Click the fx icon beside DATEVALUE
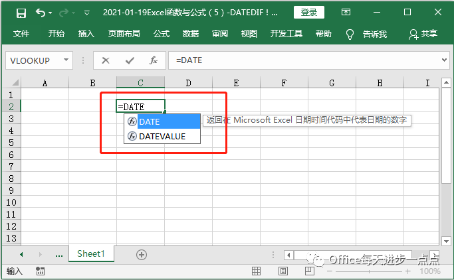 (x=132, y=136)
